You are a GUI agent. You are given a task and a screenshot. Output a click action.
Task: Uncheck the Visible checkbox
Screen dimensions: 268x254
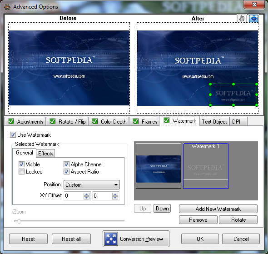(x=21, y=164)
